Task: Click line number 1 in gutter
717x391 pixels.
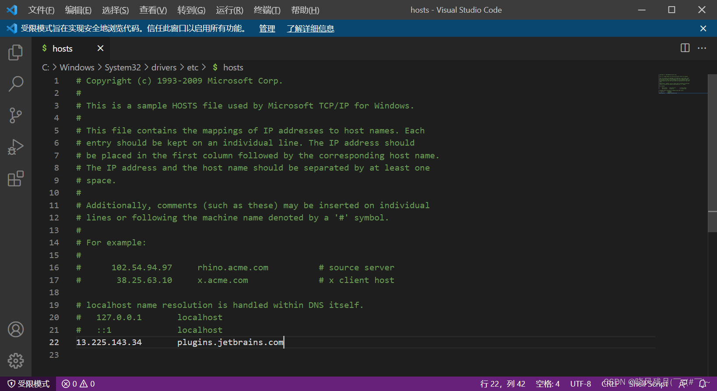Action: point(56,81)
